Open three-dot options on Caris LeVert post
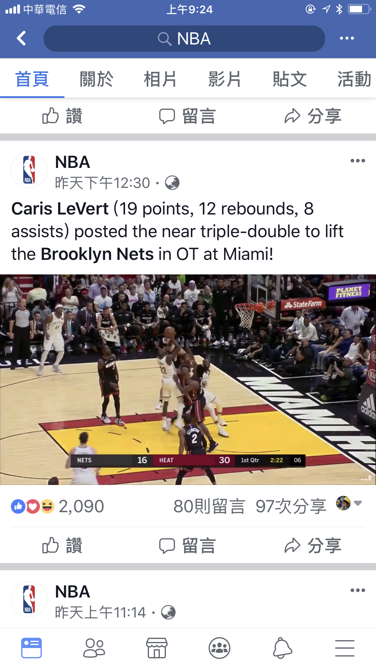Viewport: 376px width, 668px height. point(358,161)
